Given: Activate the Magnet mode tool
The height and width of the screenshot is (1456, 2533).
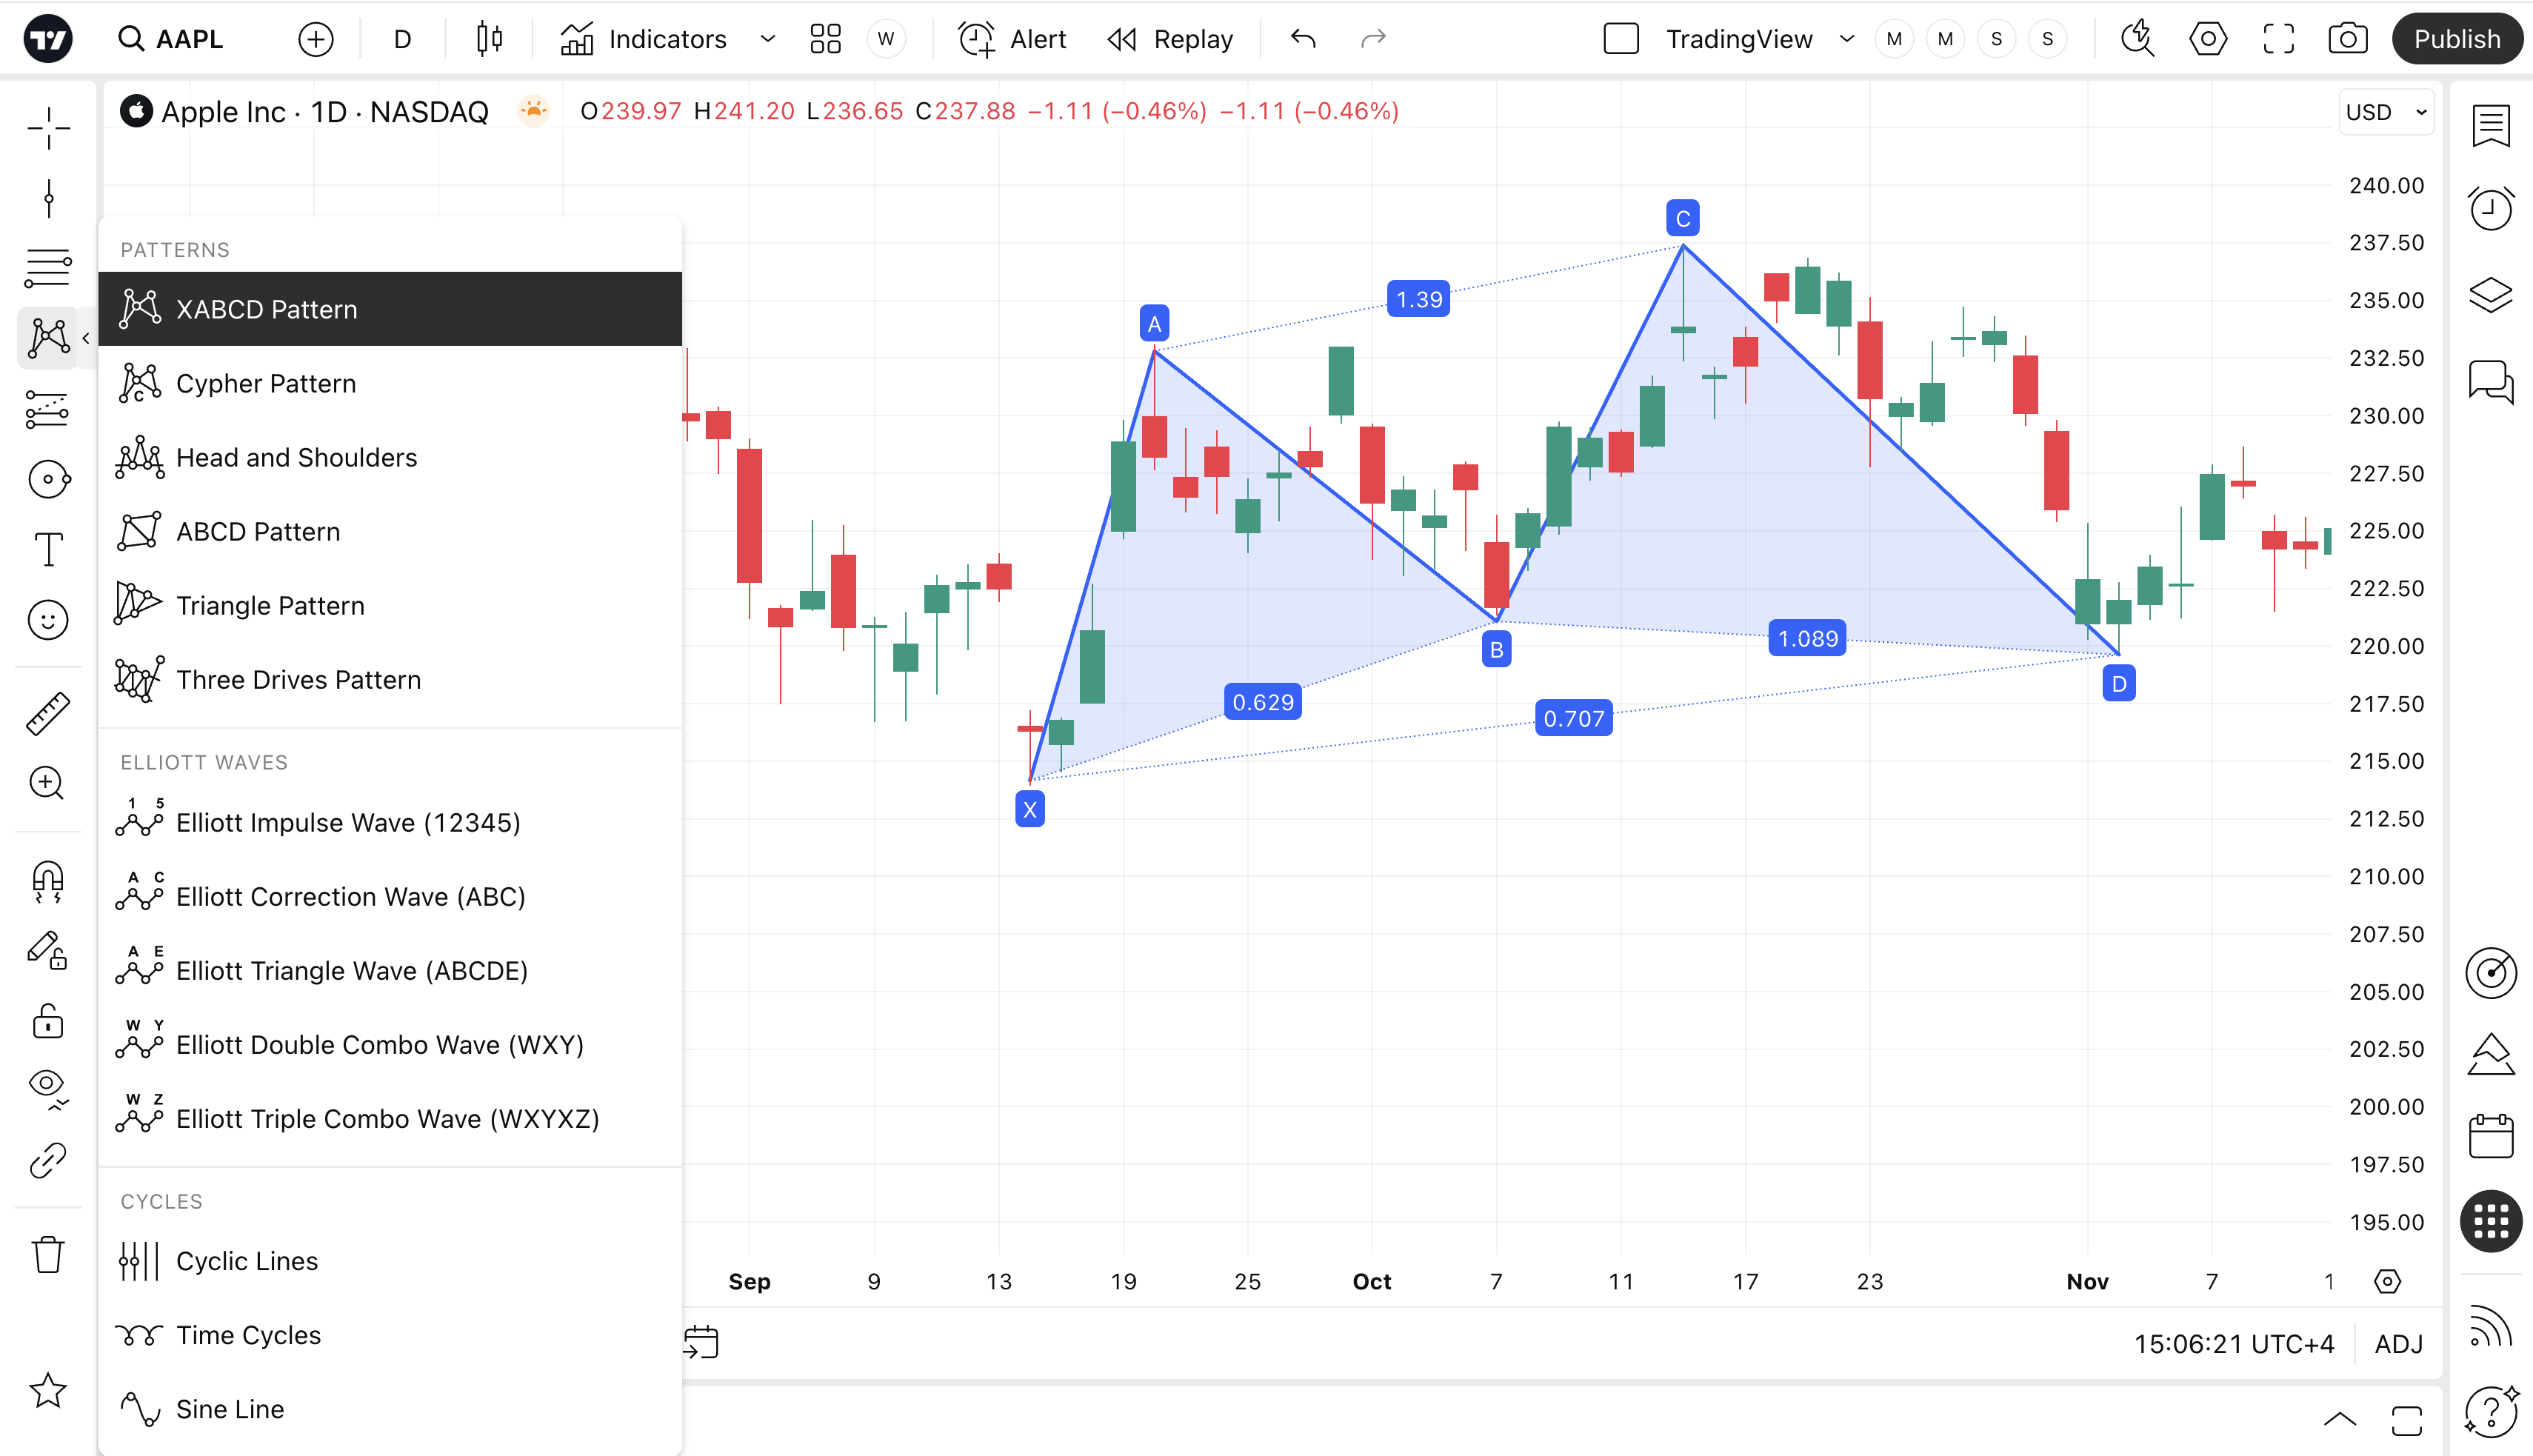Looking at the screenshot, I should (47, 881).
